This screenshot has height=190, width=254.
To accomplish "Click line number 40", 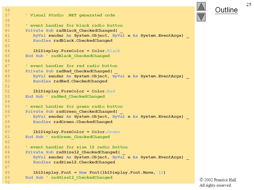I will coord(7,31).
